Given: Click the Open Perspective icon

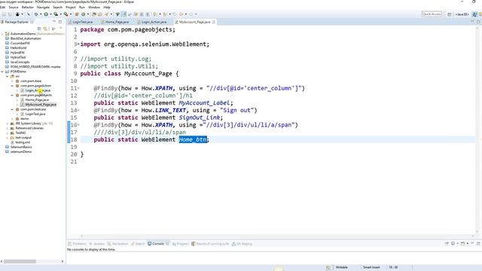Looking at the screenshot, I should [x=449, y=14].
